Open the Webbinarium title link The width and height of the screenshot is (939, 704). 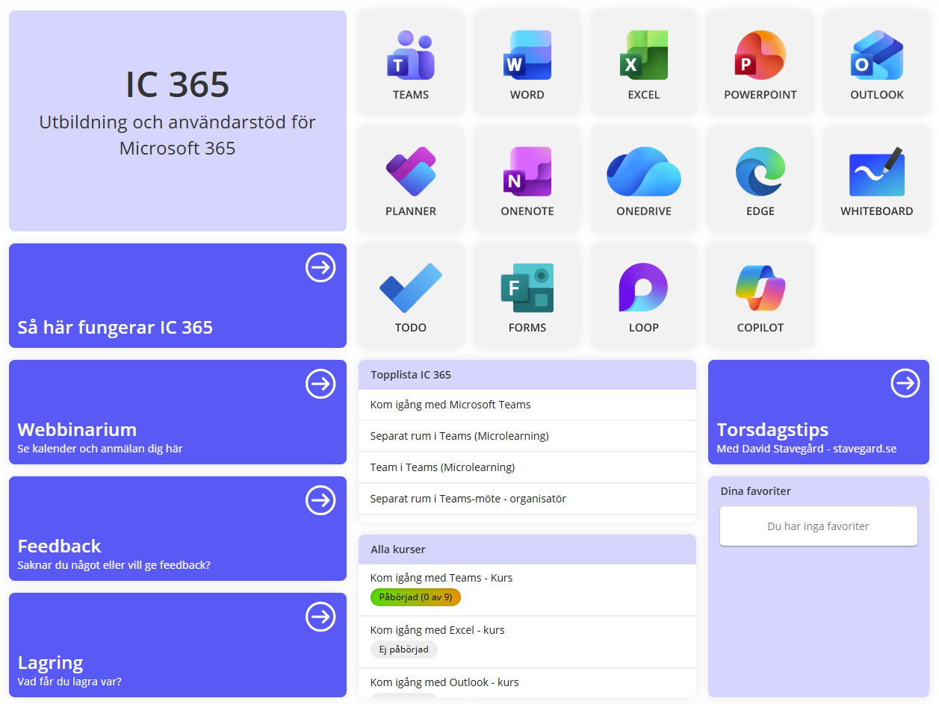(x=77, y=429)
